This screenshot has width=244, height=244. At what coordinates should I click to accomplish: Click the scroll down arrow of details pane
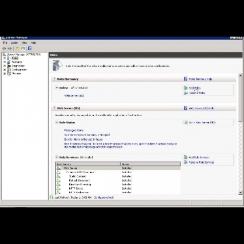pos(240,193)
